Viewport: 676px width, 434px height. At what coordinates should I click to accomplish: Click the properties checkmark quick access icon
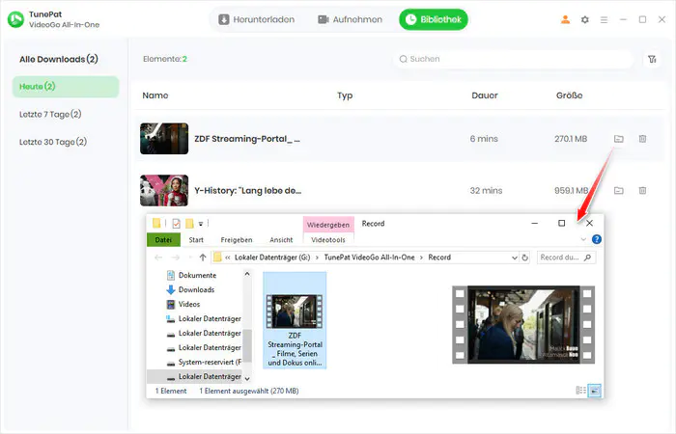(176, 224)
